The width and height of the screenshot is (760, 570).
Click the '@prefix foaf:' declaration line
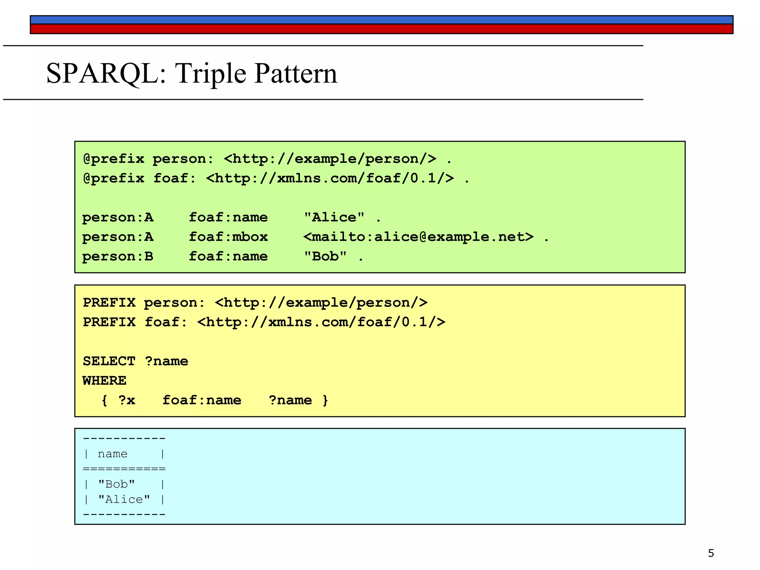[276, 178]
